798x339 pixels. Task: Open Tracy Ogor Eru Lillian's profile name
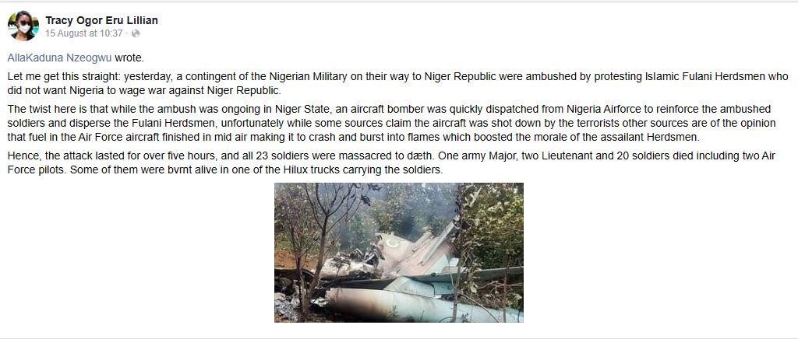pyautogui.click(x=102, y=20)
